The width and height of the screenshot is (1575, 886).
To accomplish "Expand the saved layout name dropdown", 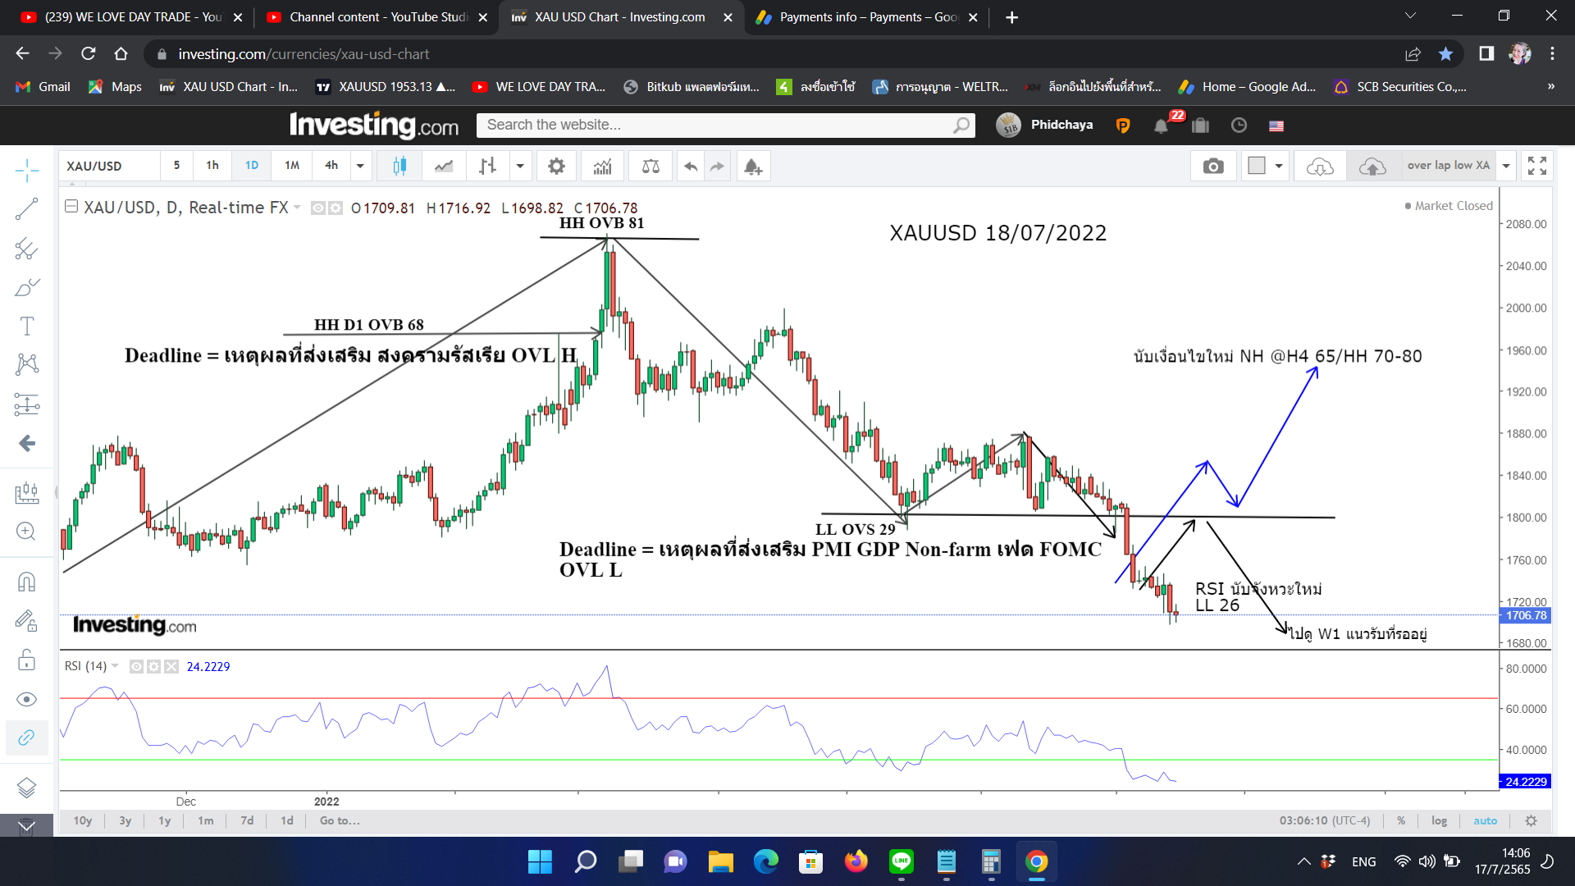I will click(x=1506, y=167).
